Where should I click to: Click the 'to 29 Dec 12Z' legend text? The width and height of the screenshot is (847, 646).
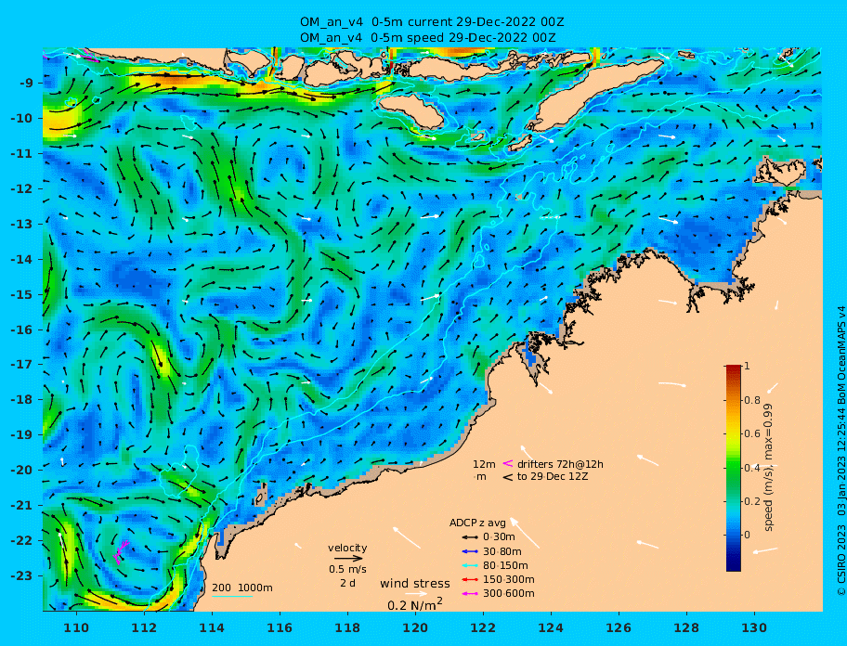pyautogui.click(x=553, y=476)
